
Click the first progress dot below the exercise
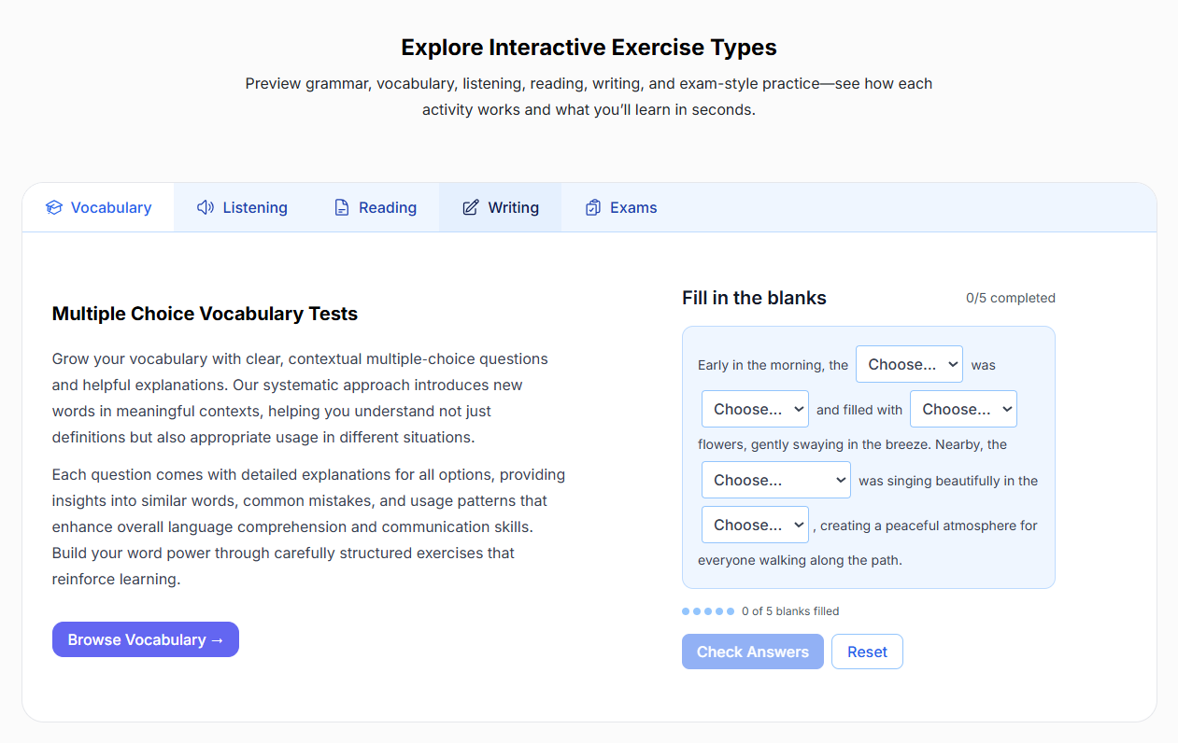point(685,610)
